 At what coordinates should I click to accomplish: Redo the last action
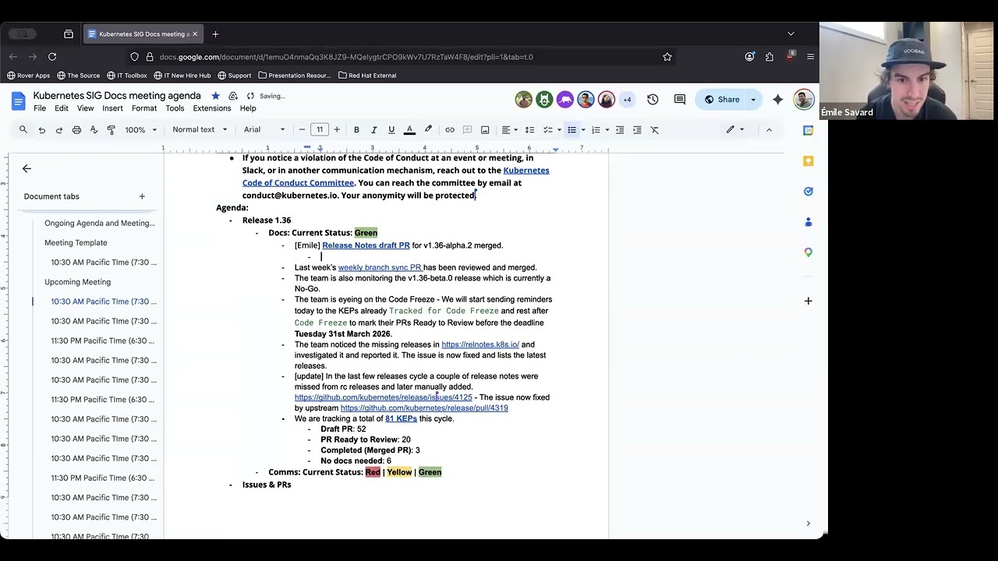[58, 129]
